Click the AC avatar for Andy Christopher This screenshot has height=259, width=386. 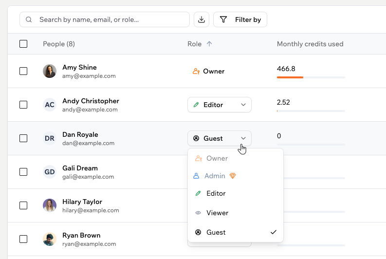point(50,105)
